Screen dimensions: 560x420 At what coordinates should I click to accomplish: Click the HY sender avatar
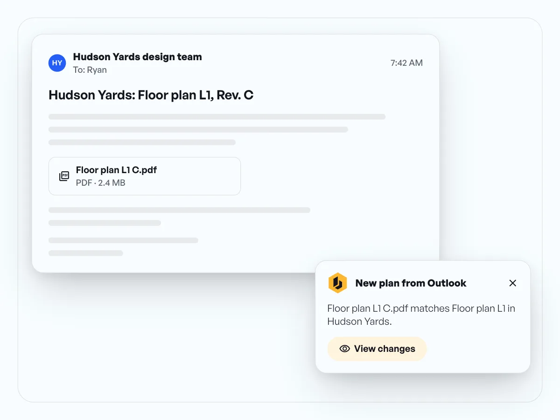(x=57, y=63)
